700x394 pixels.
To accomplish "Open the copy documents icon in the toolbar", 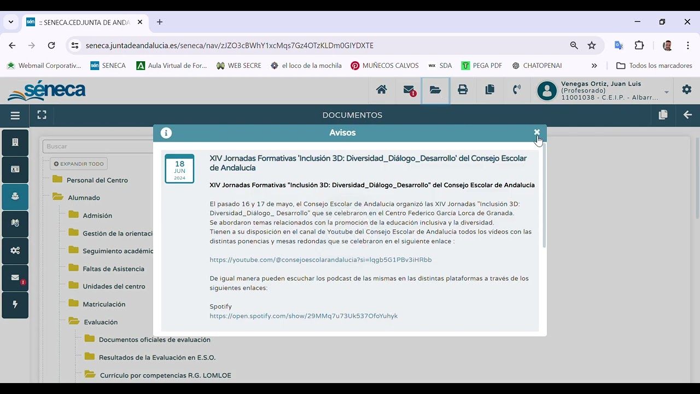I will (489, 90).
